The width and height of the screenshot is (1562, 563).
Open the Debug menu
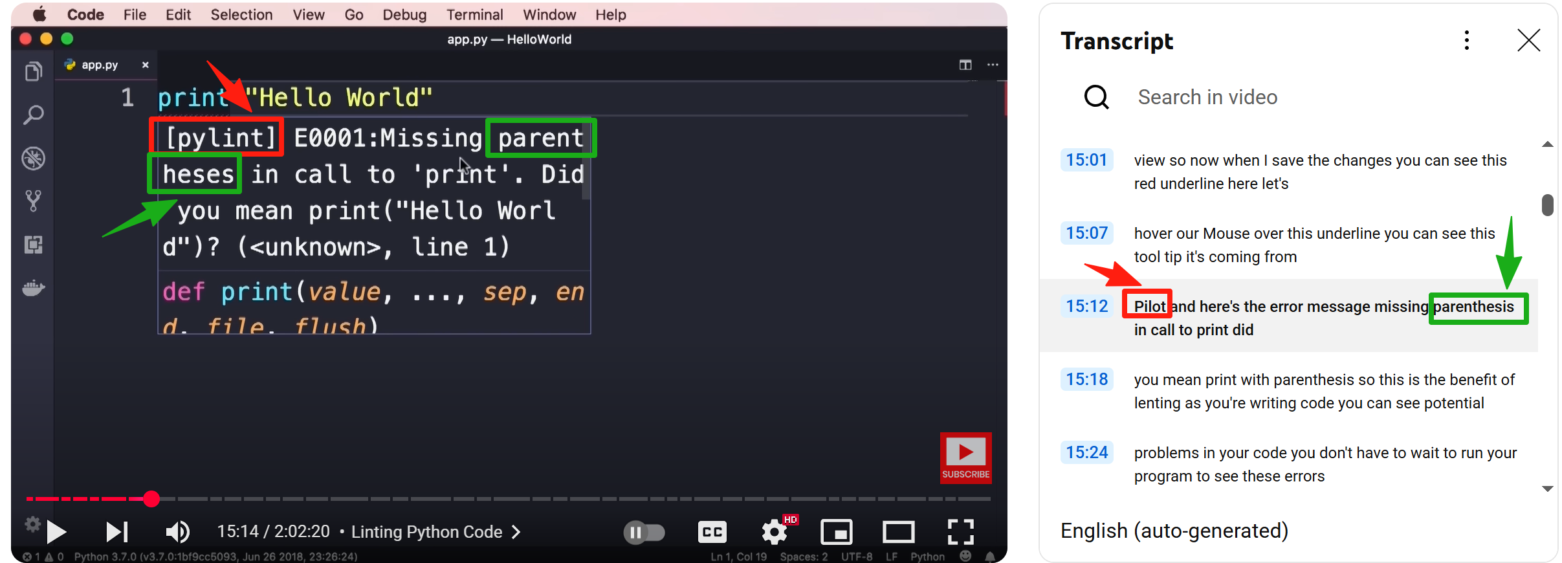404,14
